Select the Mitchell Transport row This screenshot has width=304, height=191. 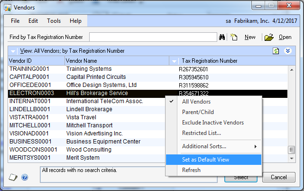[87, 125]
